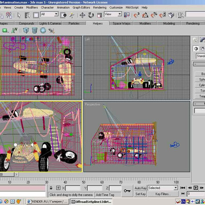
Task: Click the Key Filters button
Action: [x=163, y=194]
